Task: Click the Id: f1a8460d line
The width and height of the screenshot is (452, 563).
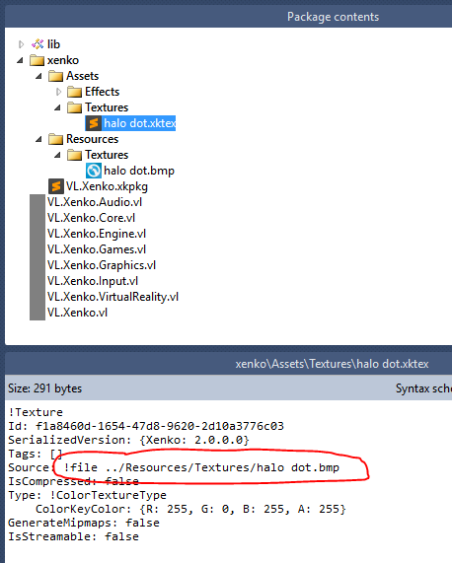Action: pyautogui.click(x=146, y=426)
